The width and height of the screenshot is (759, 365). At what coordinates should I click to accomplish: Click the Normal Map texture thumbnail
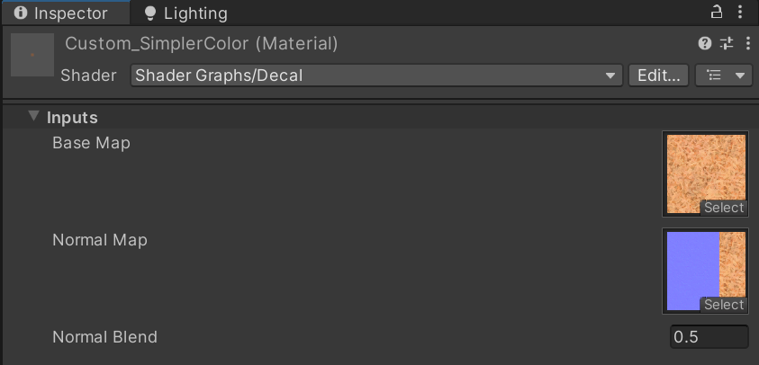tap(706, 271)
